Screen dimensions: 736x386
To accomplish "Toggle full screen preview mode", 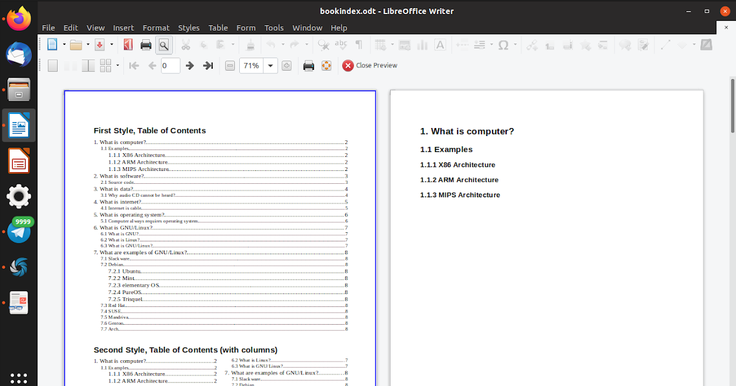I will [326, 66].
